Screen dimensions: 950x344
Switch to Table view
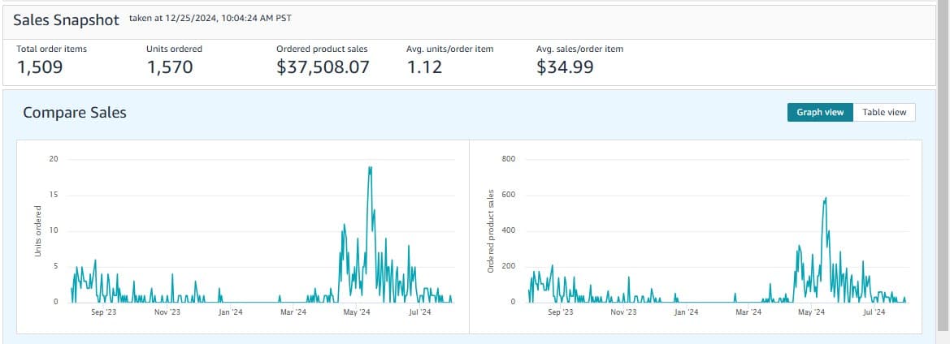[884, 112]
